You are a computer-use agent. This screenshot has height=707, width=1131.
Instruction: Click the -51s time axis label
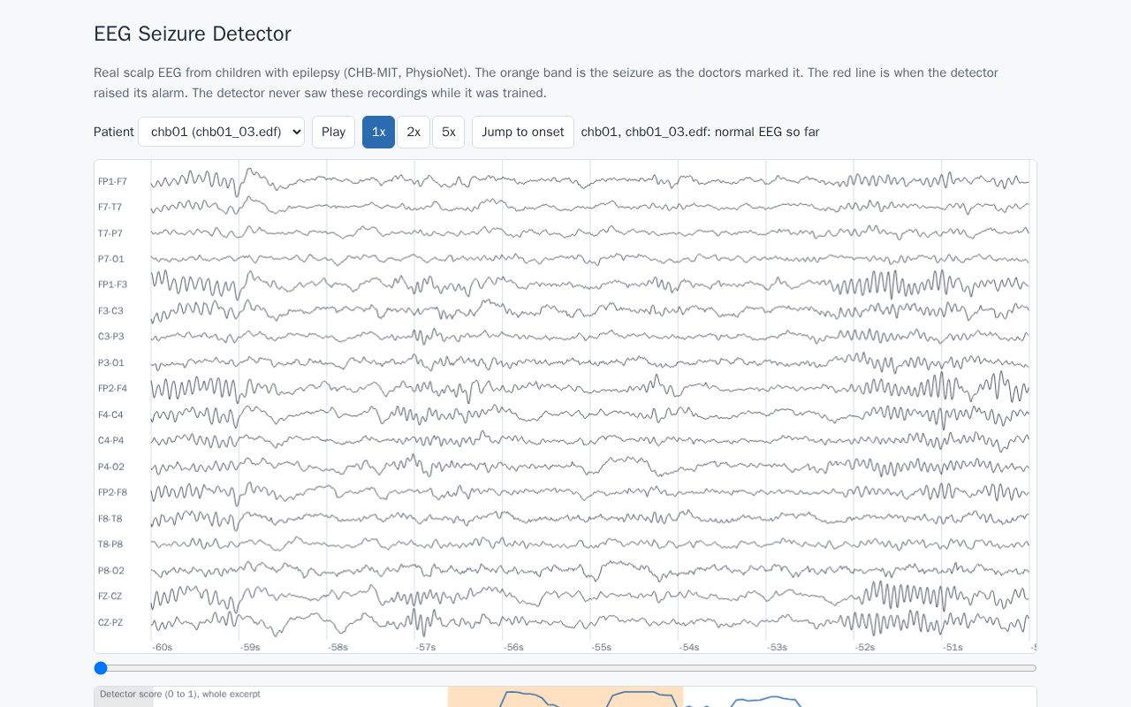coord(953,648)
